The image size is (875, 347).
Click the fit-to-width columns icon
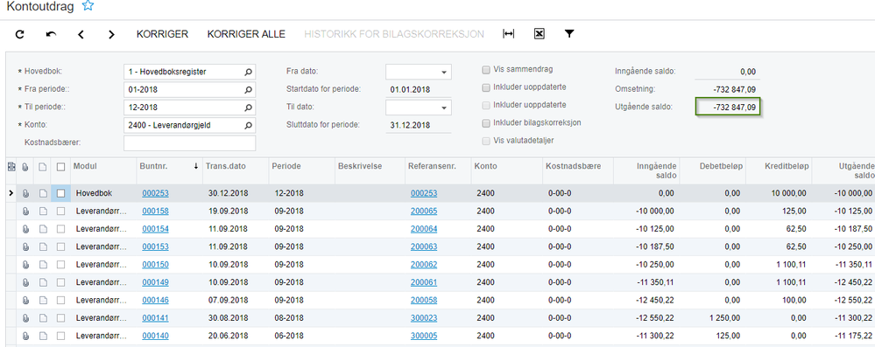pos(508,34)
